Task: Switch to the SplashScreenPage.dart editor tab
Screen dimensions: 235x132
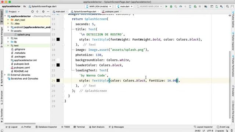Action: [x=85, y=11]
